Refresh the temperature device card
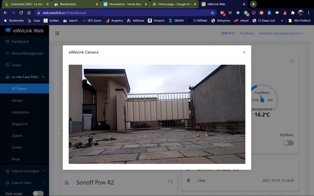Screen dimensions: 314x196 click(291, 61)
